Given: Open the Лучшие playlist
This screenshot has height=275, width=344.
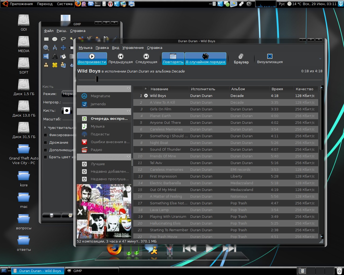Looking at the screenshot, I should point(104,164).
